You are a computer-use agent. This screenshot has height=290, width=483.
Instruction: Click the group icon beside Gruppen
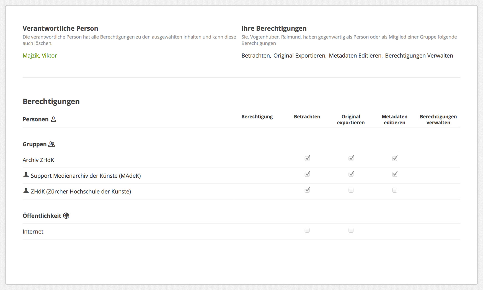tap(52, 144)
